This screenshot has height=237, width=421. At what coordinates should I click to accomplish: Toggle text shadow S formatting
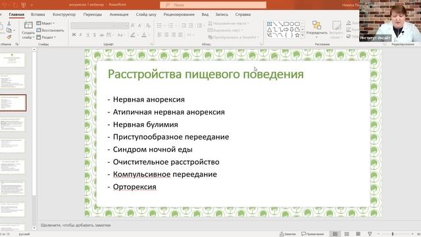click(x=95, y=35)
